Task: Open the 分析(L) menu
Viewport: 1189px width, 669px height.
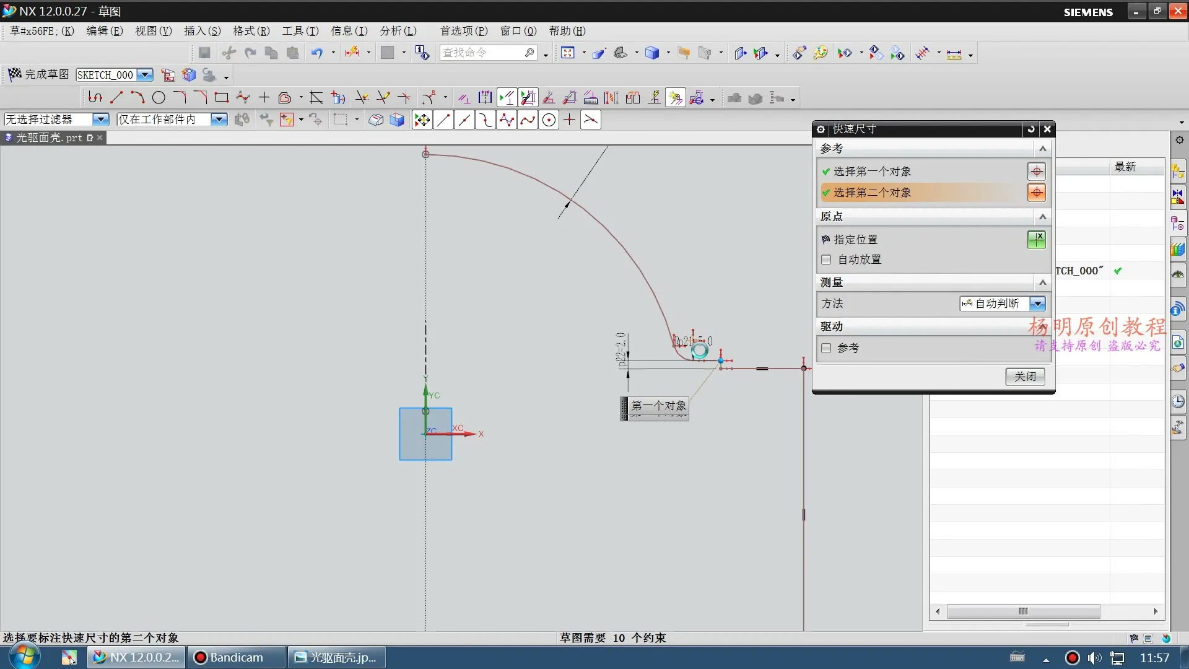Action: pos(398,31)
